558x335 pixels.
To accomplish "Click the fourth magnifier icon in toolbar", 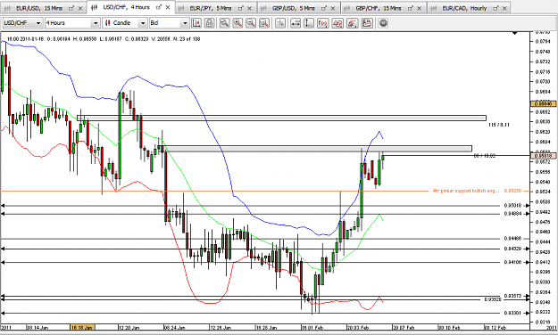I will [264, 23].
